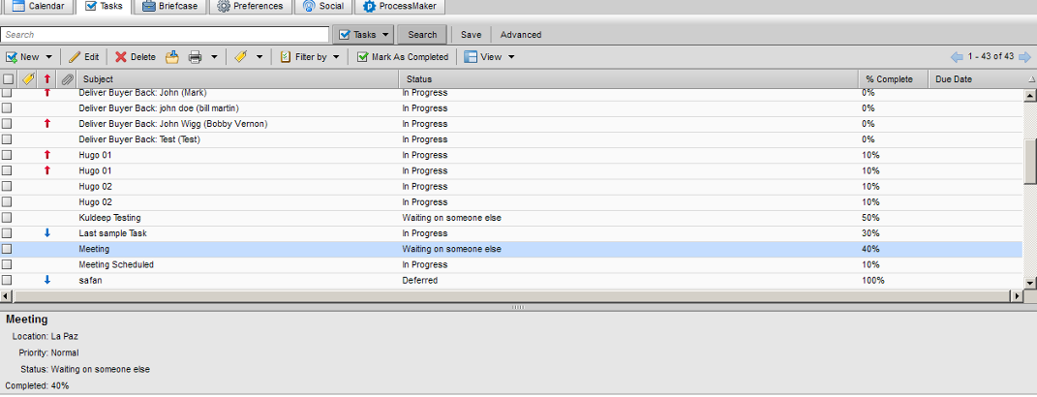Click the Advanced search link
This screenshot has width=1037, height=397.
(521, 35)
